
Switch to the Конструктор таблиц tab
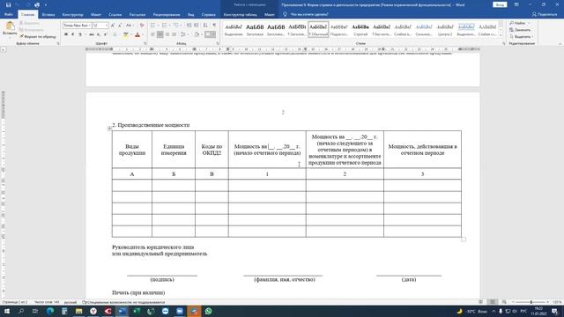coord(241,15)
